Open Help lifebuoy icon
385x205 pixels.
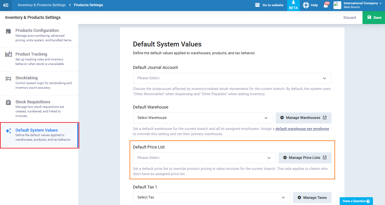306,5
